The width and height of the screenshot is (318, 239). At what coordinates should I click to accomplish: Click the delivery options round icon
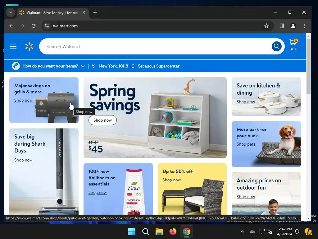pos(16,66)
